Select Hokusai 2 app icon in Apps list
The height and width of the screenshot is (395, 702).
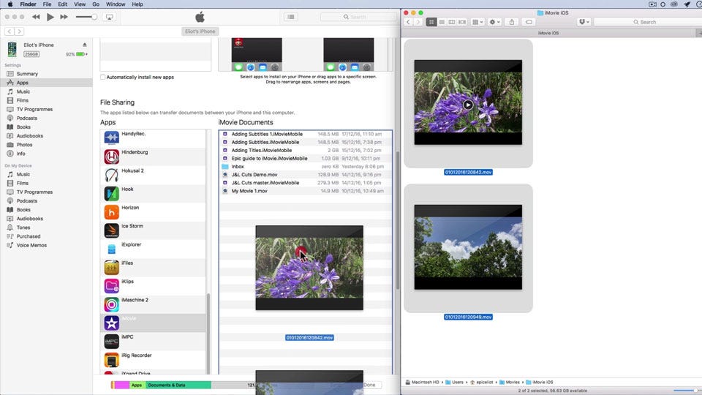pyautogui.click(x=111, y=175)
